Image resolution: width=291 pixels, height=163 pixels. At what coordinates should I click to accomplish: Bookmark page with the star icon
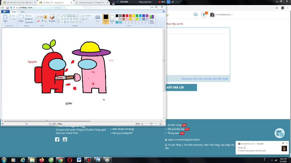tap(277, 8)
